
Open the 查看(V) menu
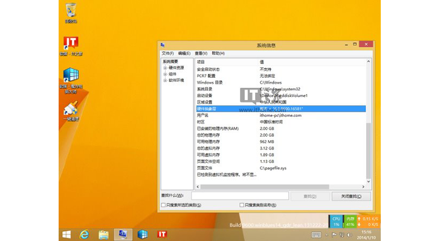201,53
